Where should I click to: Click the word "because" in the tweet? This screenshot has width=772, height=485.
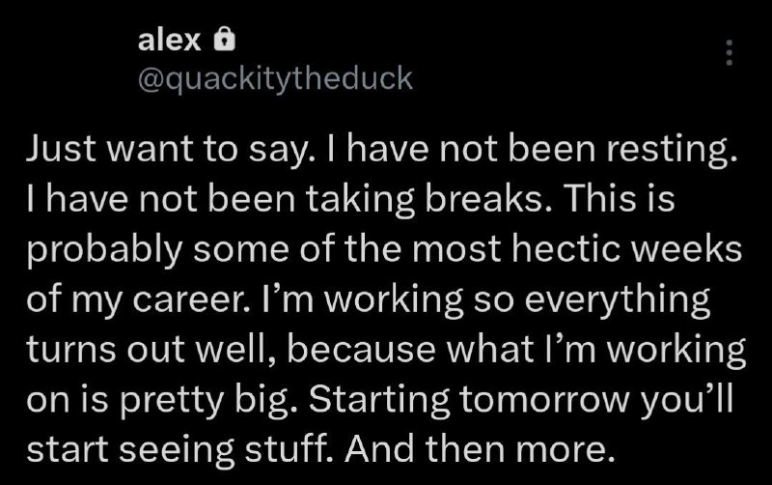361,349
